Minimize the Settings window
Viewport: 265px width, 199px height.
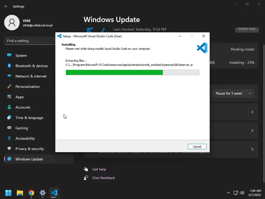235,4
